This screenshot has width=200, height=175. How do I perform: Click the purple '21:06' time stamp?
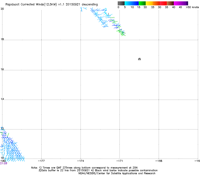point(4,163)
